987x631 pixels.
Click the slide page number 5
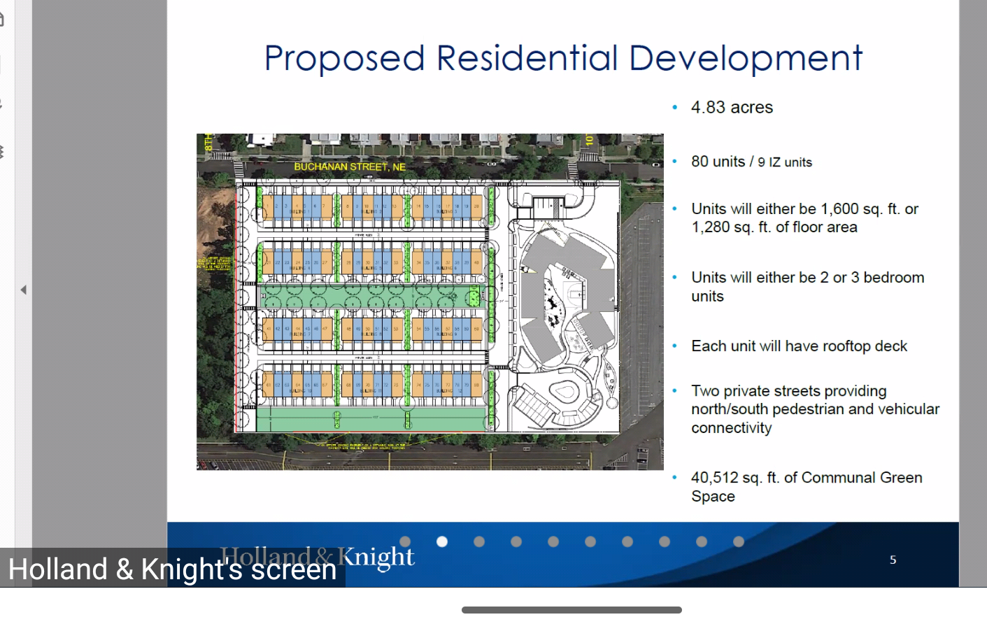[x=893, y=560]
